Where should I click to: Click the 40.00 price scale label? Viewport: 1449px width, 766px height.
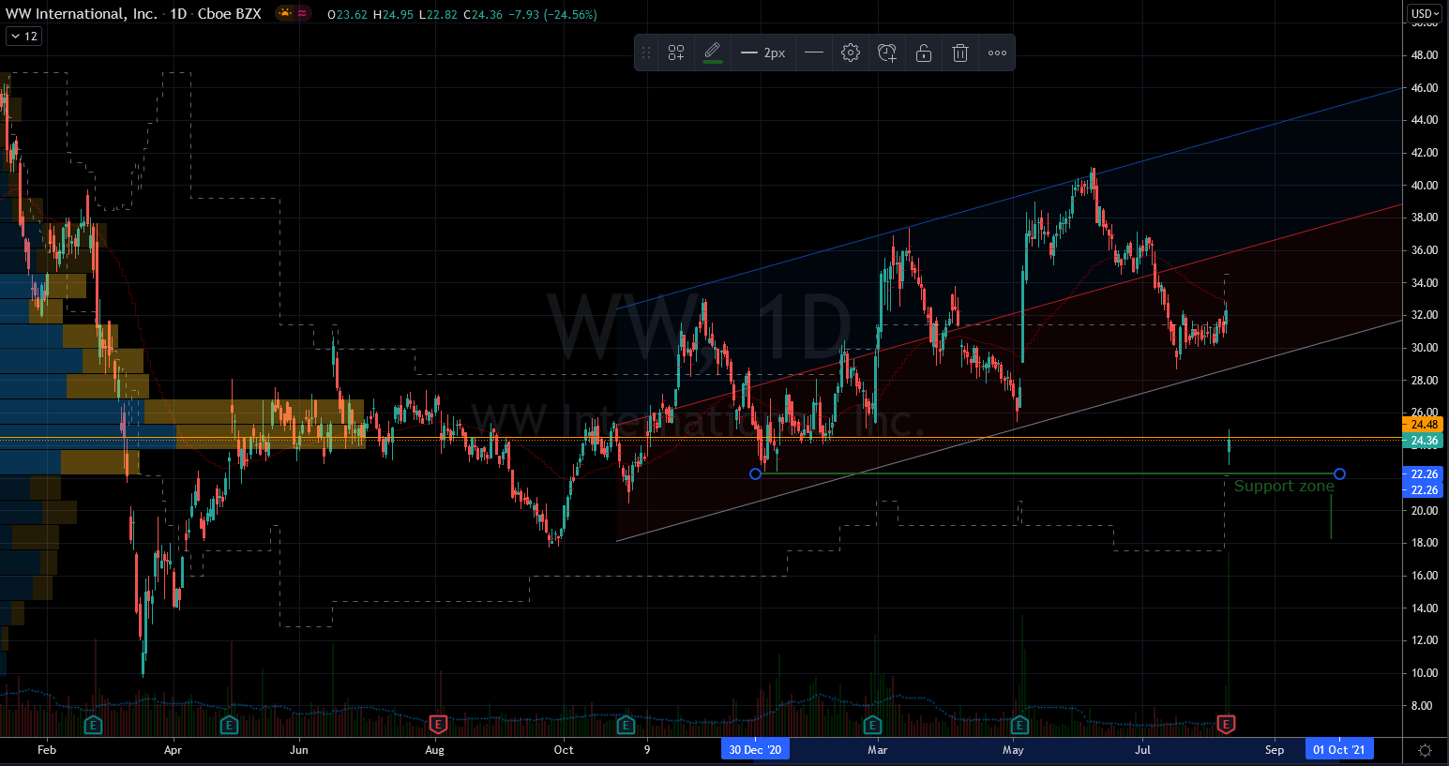(x=1424, y=186)
